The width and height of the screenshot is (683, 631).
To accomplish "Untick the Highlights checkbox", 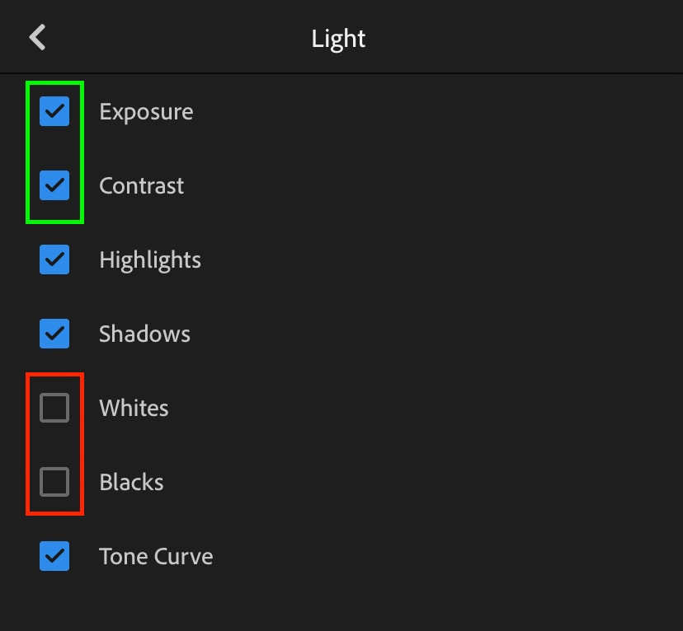I will pos(54,259).
